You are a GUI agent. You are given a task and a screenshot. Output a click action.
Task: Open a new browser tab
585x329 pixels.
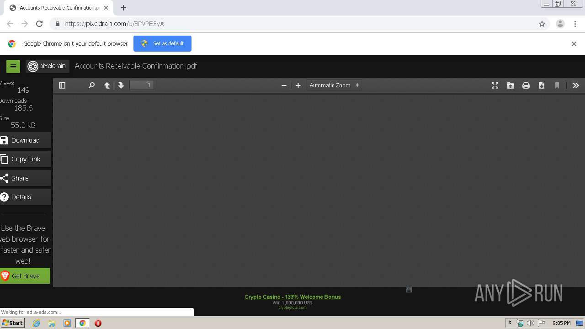coord(123,8)
